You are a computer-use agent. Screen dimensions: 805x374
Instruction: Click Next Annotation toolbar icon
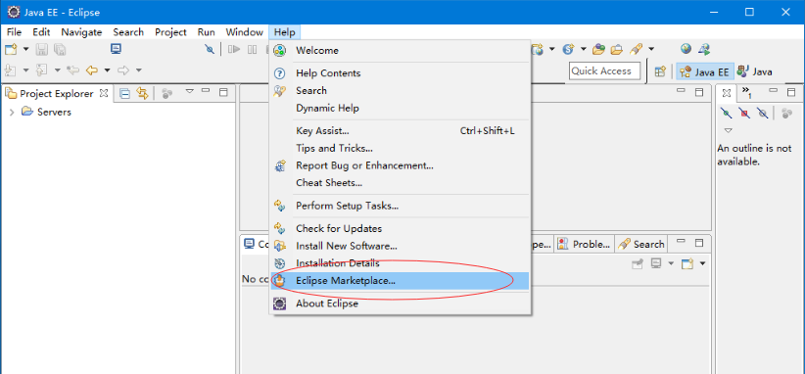click(x=11, y=70)
